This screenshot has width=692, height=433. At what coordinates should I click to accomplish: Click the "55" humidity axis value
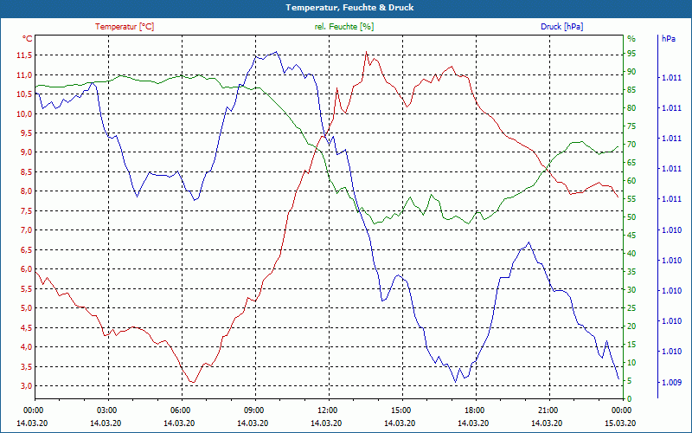[631, 199]
